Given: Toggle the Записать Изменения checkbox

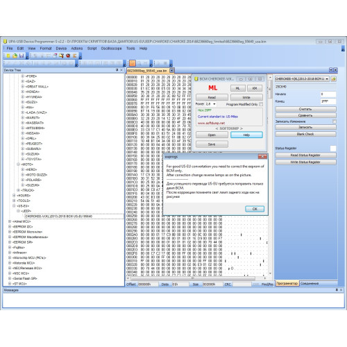Looking at the screenshot, I should coord(334,121).
